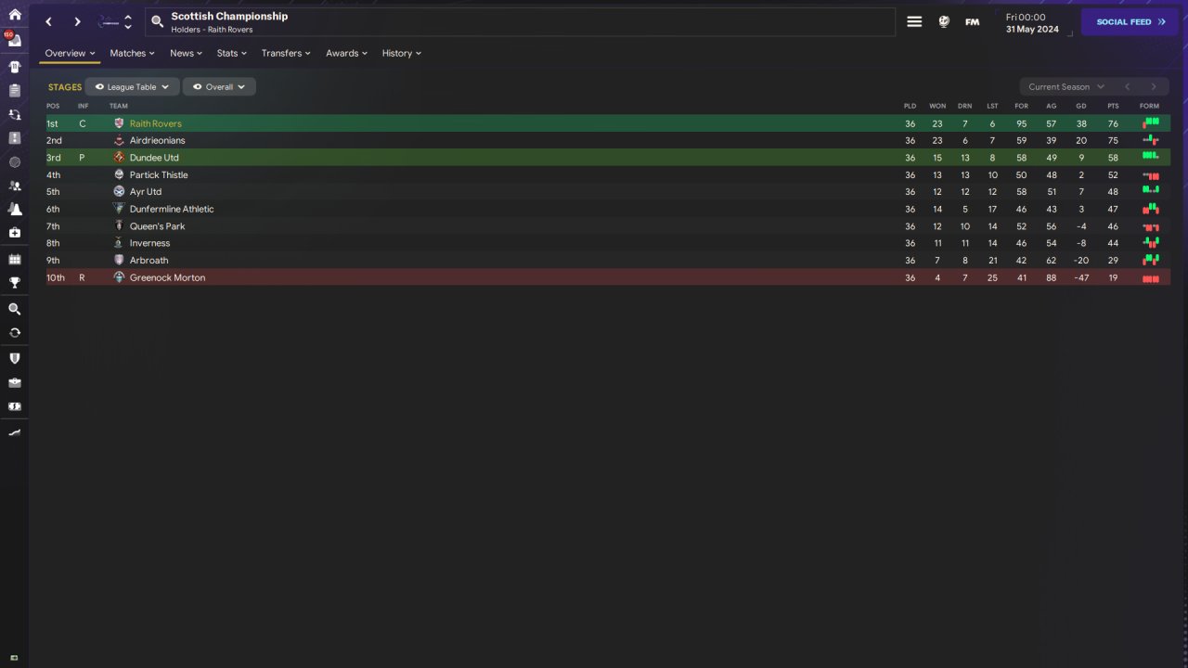Open the clipboard icon in the sidebar
This screenshot has height=668, width=1188.
click(14, 91)
